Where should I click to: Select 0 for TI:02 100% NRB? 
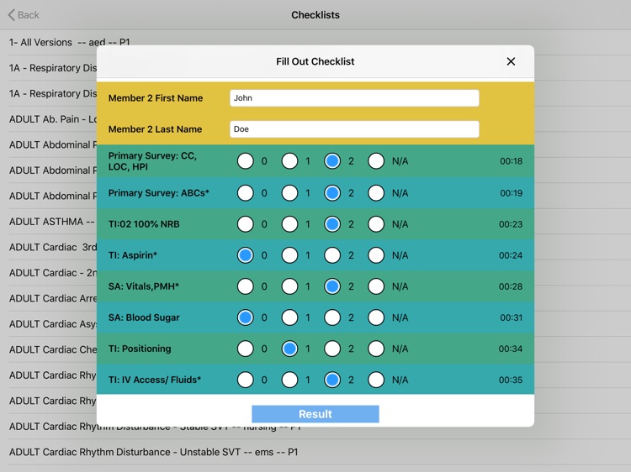pos(246,224)
